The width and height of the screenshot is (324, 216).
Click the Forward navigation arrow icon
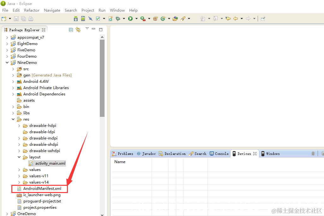pos(248,19)
